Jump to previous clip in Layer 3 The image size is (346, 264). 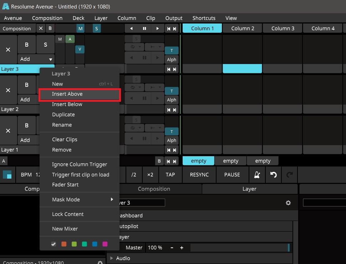pyautogui.click(x=169, y=69)
